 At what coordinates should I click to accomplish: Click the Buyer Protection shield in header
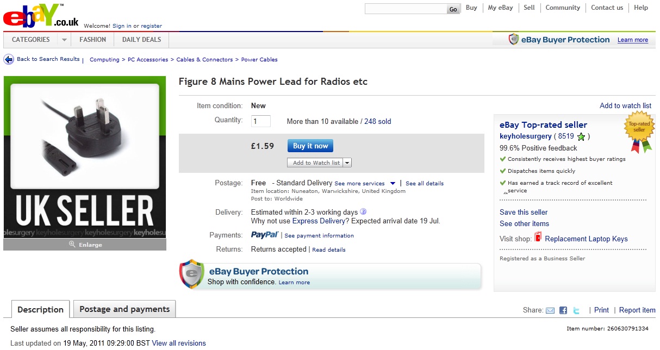514,39
